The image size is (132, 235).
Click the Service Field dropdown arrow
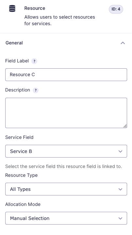tap(120, 151)
